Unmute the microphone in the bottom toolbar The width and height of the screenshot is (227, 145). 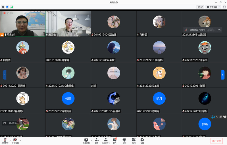point(5,140)
